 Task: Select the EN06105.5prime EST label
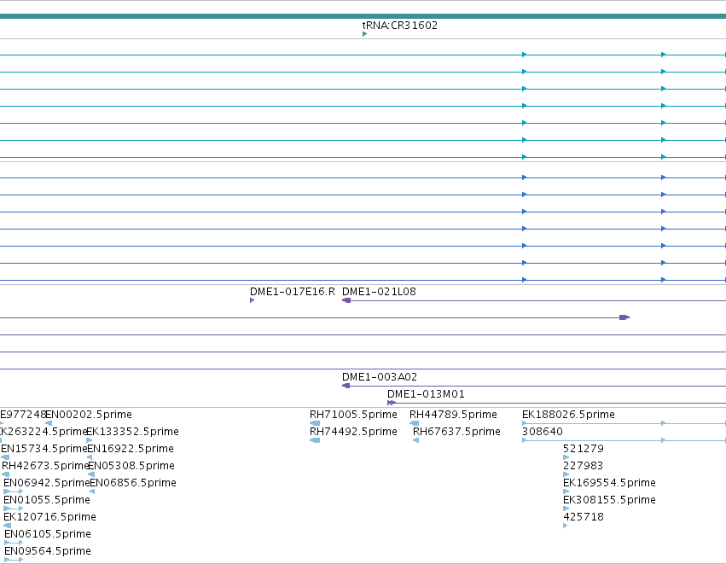(x=48, y=534)
